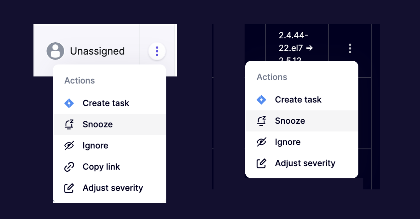The image size is (420, 219).
Task: Click the pencil edit icon in right menu
Action: [261, 163]
